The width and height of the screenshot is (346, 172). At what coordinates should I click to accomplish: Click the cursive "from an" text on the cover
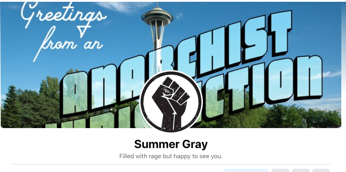68,44
